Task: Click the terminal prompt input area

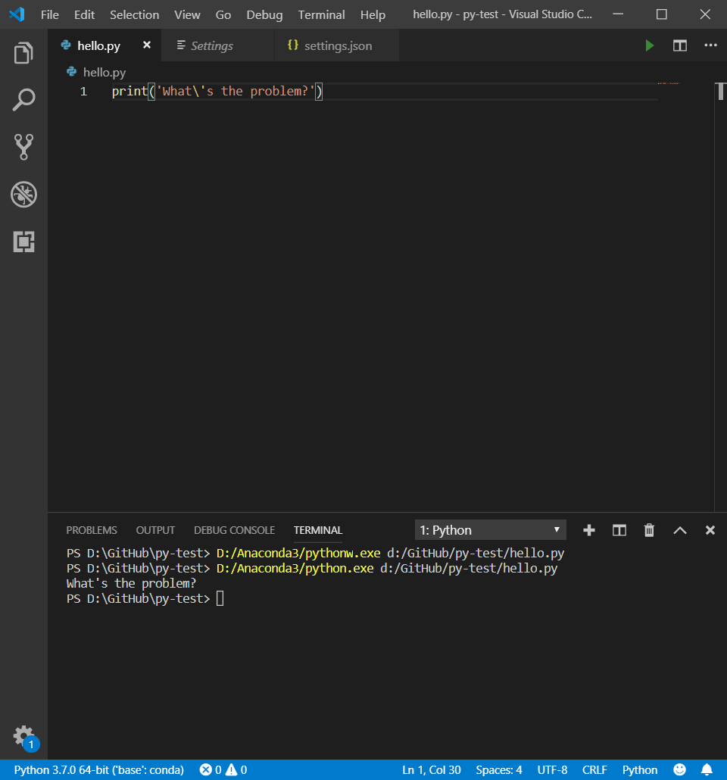Action: pyautogui.click(x=220, y=598)
